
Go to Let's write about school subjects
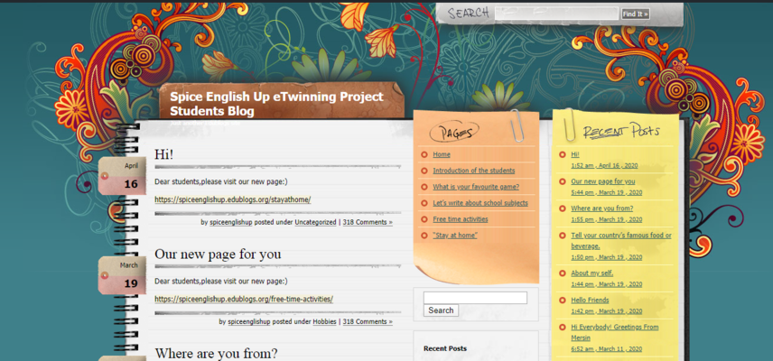(480, 203)
